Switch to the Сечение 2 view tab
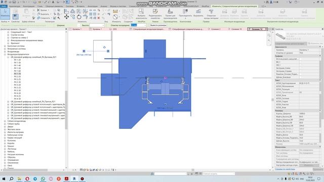324x182 pixels. point(216,29)
